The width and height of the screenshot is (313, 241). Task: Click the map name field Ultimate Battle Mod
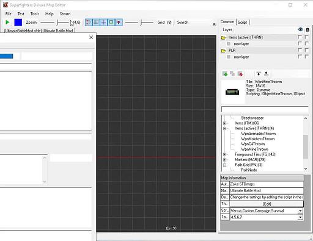(x=267, y=190)
